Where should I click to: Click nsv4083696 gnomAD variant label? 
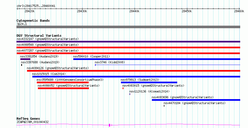coord(183,97)
